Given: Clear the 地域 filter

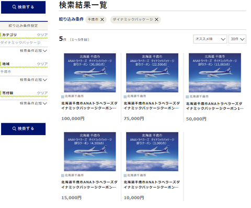Looking at the screenshot, I should click(x=42, y=64).
